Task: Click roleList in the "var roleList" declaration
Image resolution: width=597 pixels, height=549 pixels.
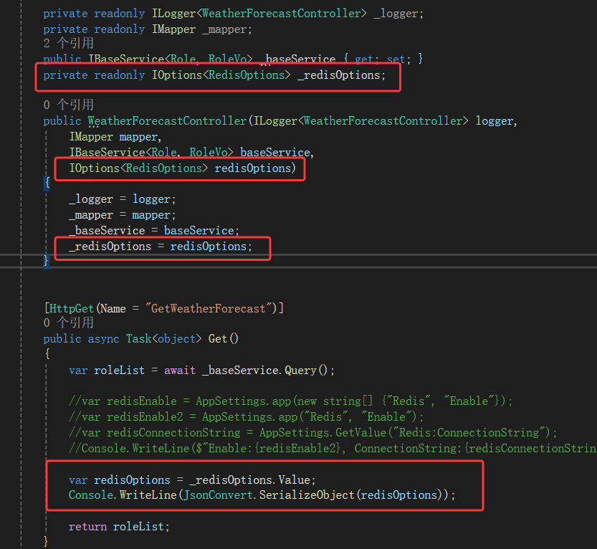Action: pyautogui.click(x=120, y=371)
